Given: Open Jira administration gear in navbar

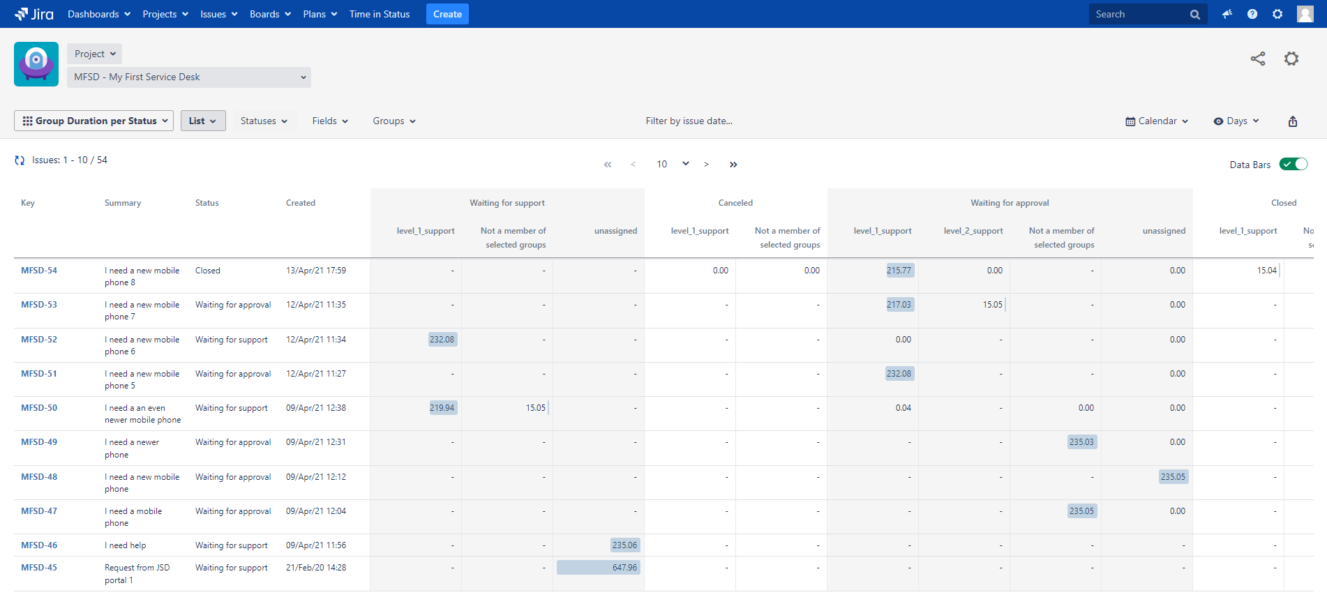Looking at the screenshot, I should (1277, 14).
